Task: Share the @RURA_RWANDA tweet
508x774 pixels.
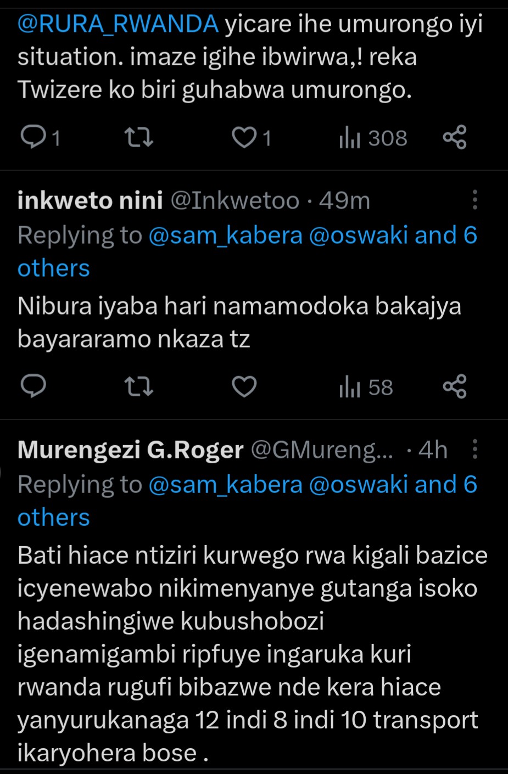Action: tap(455, 137)
